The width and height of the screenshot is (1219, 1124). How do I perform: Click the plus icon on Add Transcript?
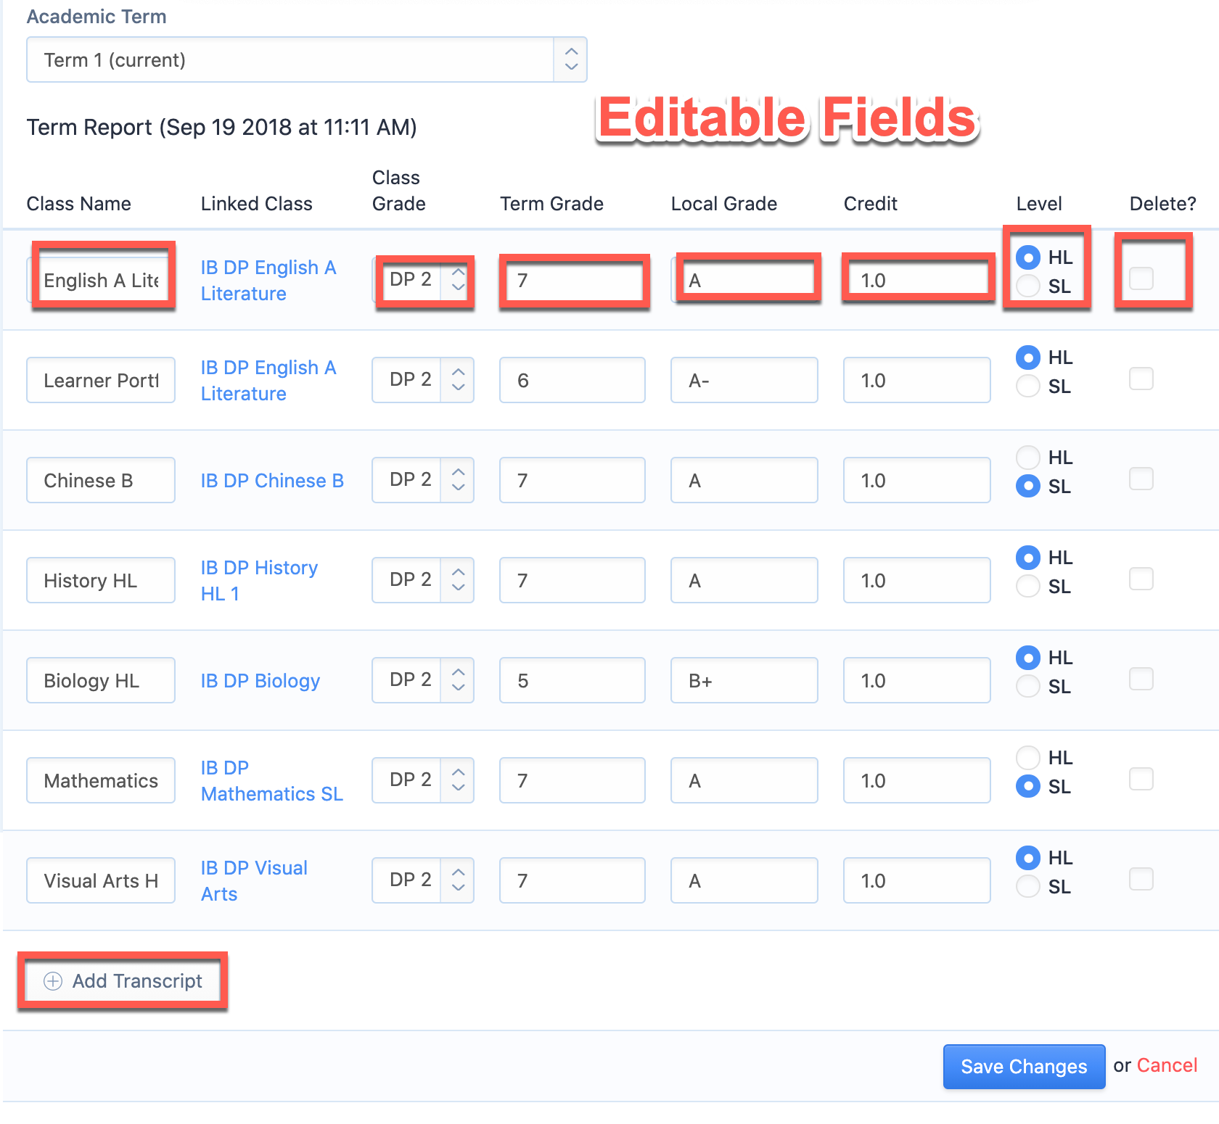click(x=53, y=981)
